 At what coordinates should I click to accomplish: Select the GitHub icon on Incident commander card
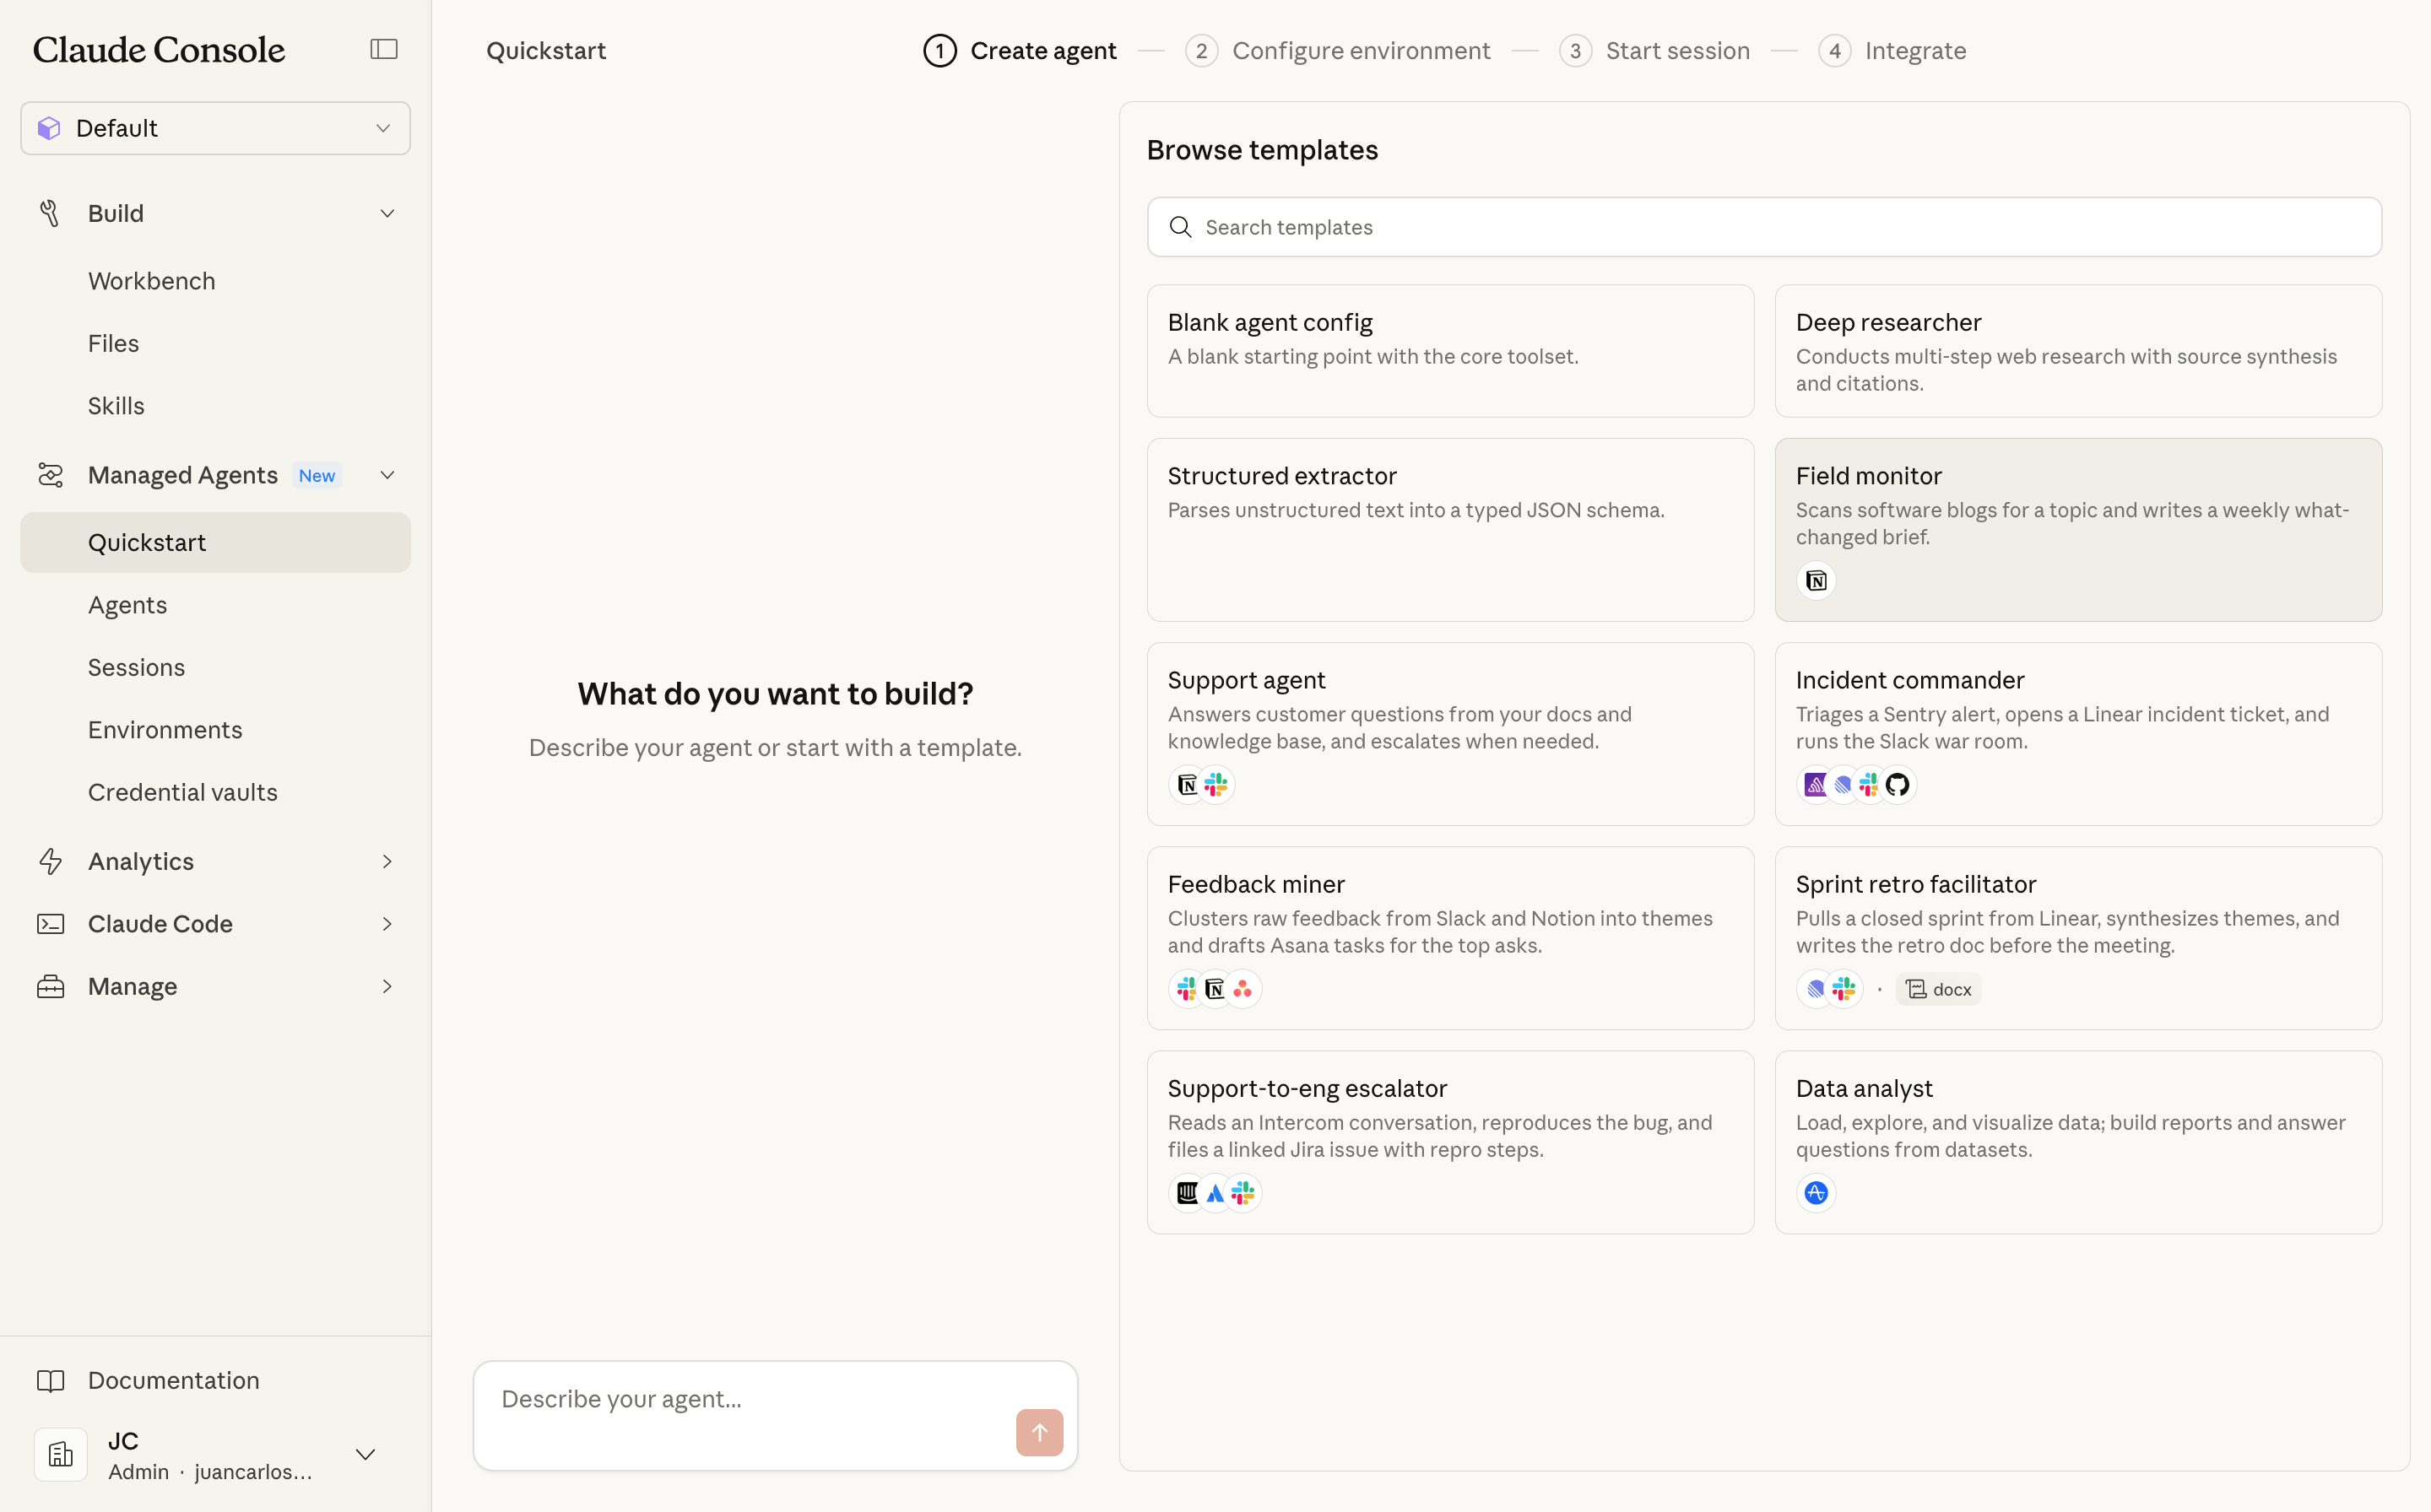(1897, 784)
